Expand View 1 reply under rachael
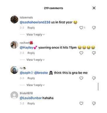The width and height of the screenshot is (107, 113). pos(36,60)
